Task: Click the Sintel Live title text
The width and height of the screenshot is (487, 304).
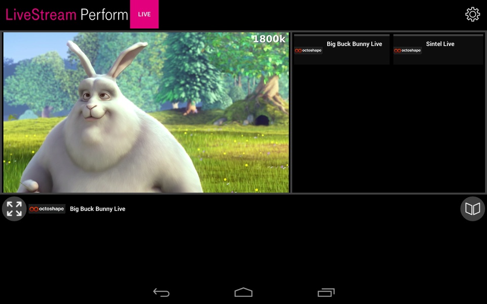Action: [x=440, y=44]
